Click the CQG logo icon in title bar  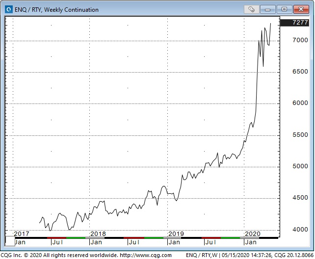[x=9, y=9]
